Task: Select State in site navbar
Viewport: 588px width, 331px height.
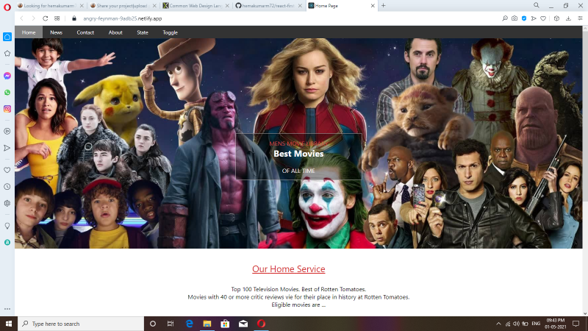Action: (x=143, y=32)
